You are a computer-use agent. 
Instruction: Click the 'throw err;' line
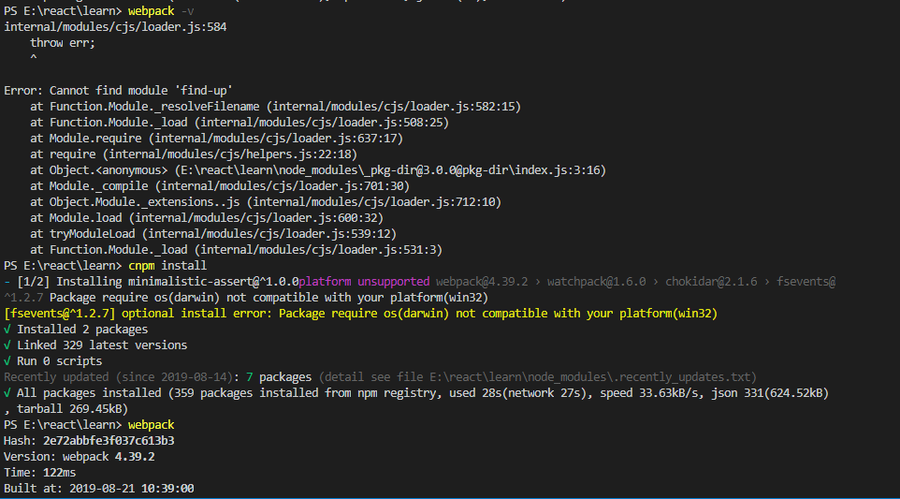[63, 43]
